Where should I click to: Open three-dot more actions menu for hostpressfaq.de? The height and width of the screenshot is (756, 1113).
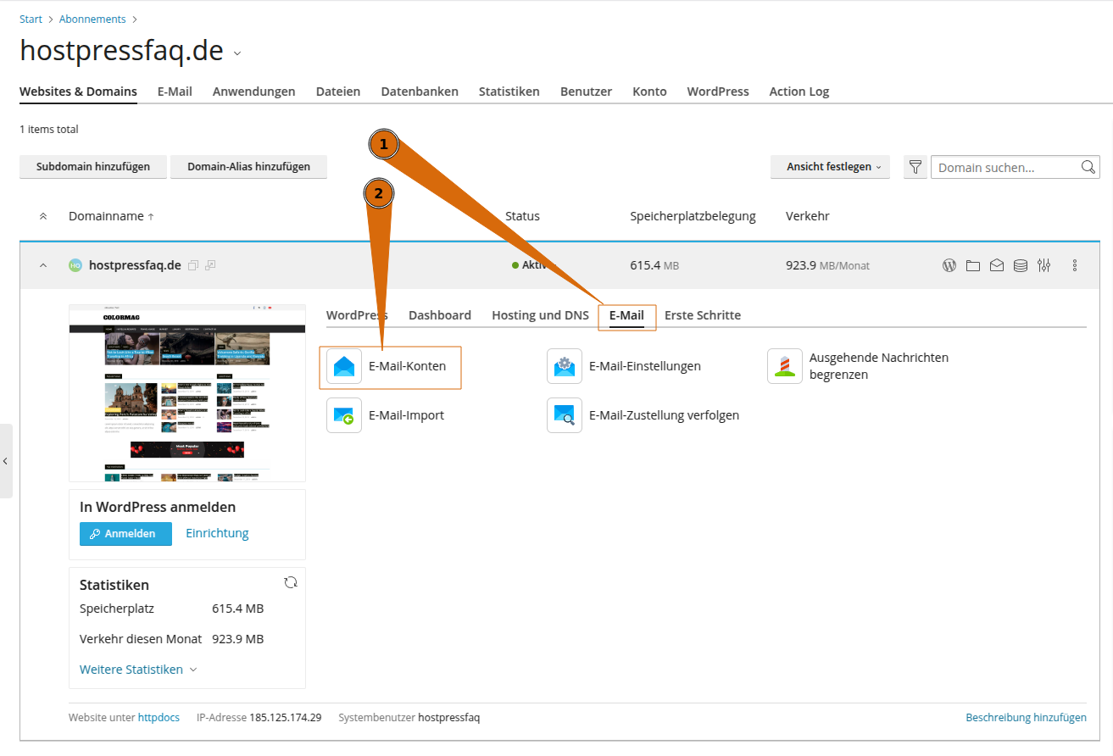[1075, 265]
